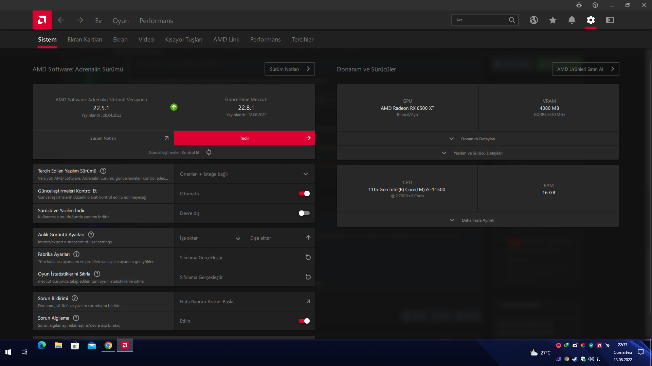
Task: Expand Donanım Detayları section
Action: pos(477,139)
